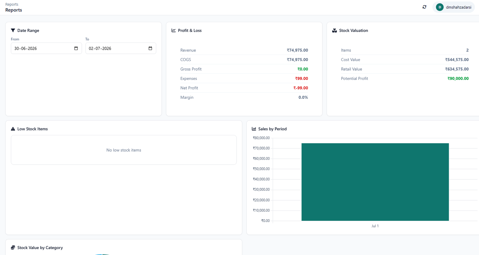The image size is (479, 255).
Task: Click the ₹80,000.00 axis label
Action: click(261, 138)
